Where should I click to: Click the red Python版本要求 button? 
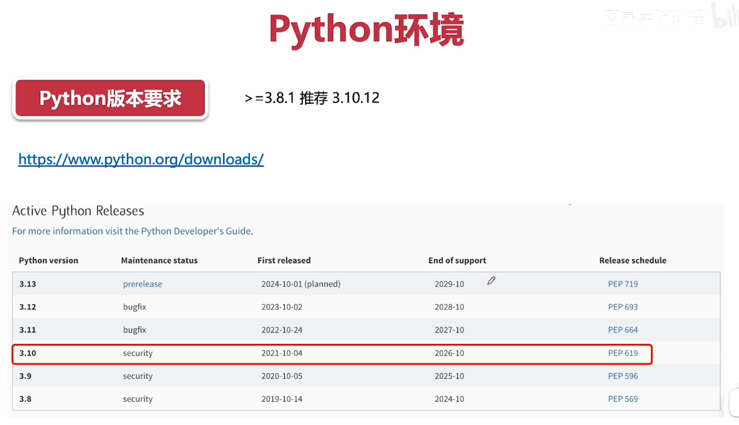pyautogui.click(x=110, y=98)
